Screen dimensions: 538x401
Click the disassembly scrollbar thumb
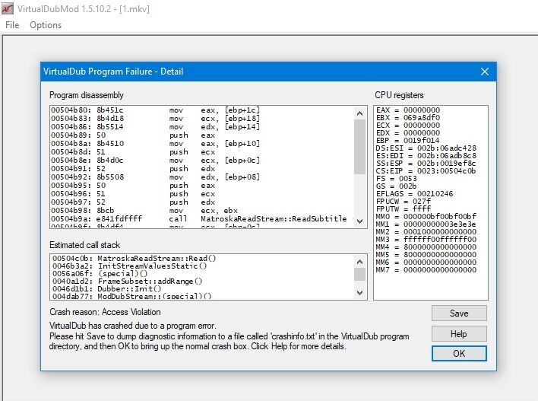pyautogui.click(x=359, y=147)
